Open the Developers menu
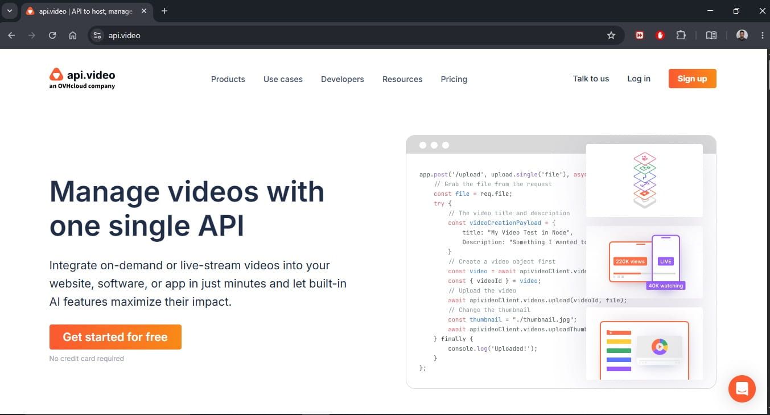The width and height of the screenshot is (770, 415). (x=343, y=79)
